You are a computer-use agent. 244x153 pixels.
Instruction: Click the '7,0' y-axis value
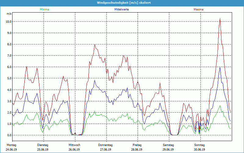(x=9, y=56)
